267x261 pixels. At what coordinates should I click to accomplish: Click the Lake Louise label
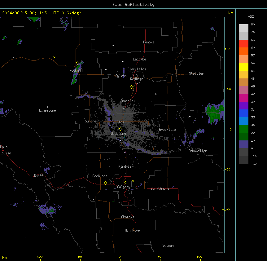[x=6, y=150]
